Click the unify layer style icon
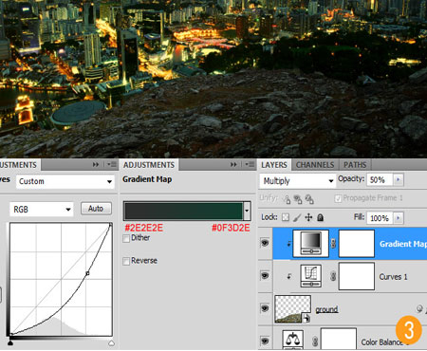This screenshot has height=351, width=427. [309, 199]
